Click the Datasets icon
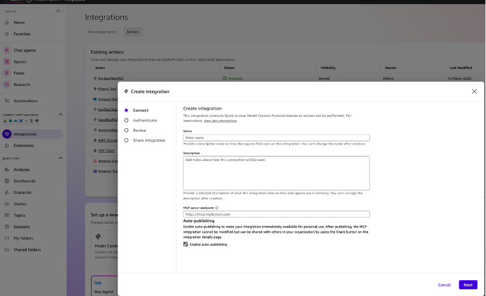This screenshot has height=296, width=486. [x=7, y=227]
